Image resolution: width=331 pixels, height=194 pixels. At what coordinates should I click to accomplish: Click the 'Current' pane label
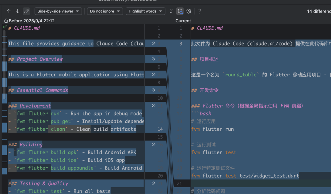click(183, 21)
